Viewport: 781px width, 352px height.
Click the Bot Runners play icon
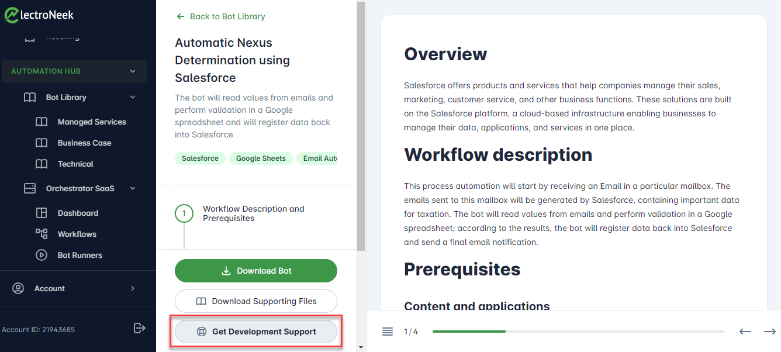point(42,255)
